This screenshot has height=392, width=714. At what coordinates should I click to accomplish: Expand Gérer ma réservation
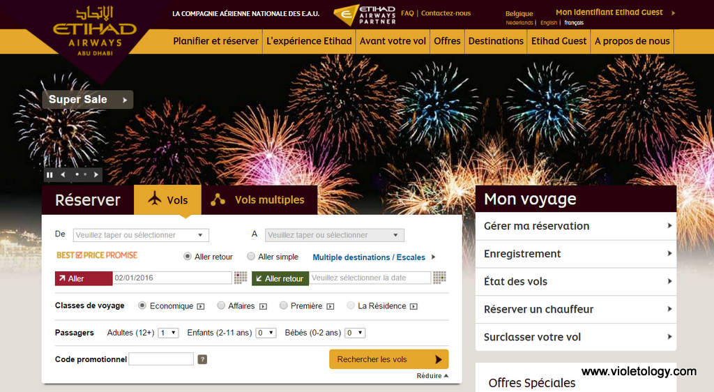(576, 226)
